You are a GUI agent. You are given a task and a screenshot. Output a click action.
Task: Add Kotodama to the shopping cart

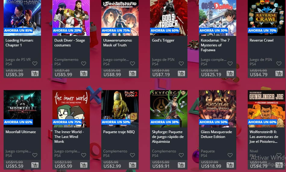[230, 73]
